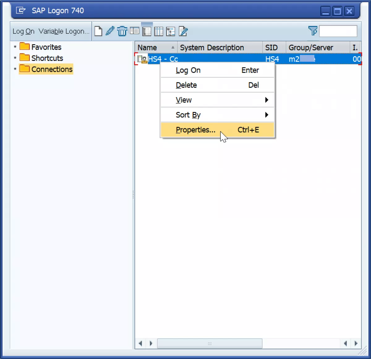Expand the Favorites tree node

[x=15, y=47]
